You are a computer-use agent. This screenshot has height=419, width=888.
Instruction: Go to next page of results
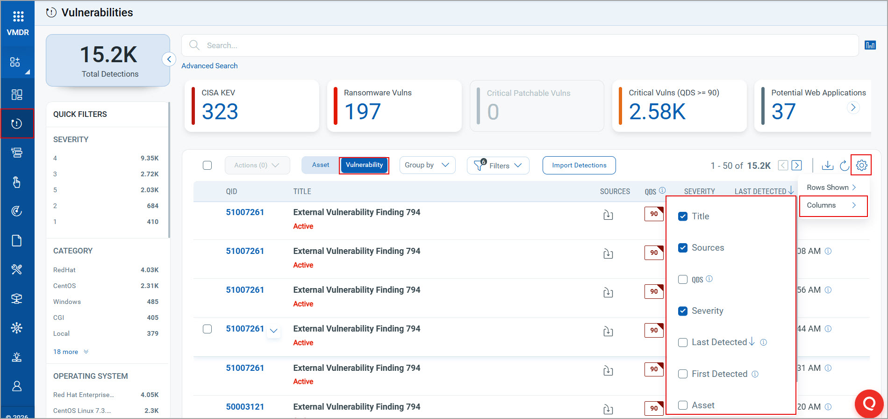[x=797, y=166]
